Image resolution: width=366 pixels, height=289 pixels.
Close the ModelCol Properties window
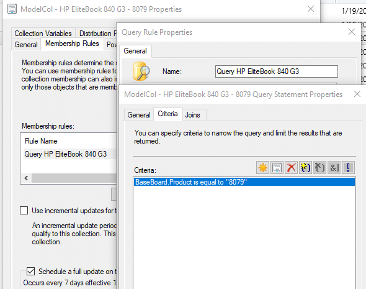[311, 9]
